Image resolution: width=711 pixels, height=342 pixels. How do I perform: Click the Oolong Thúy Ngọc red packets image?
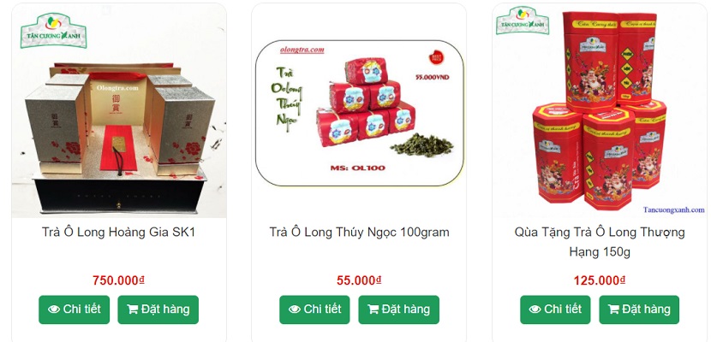point(359,113)
